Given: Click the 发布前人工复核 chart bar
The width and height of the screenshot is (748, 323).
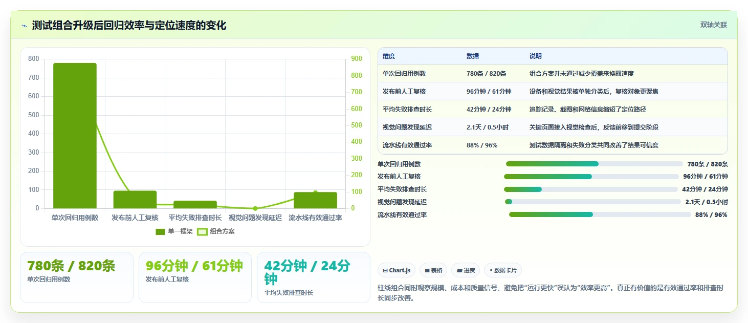Looking at the screenshot, I should click(x=135, y=200).
